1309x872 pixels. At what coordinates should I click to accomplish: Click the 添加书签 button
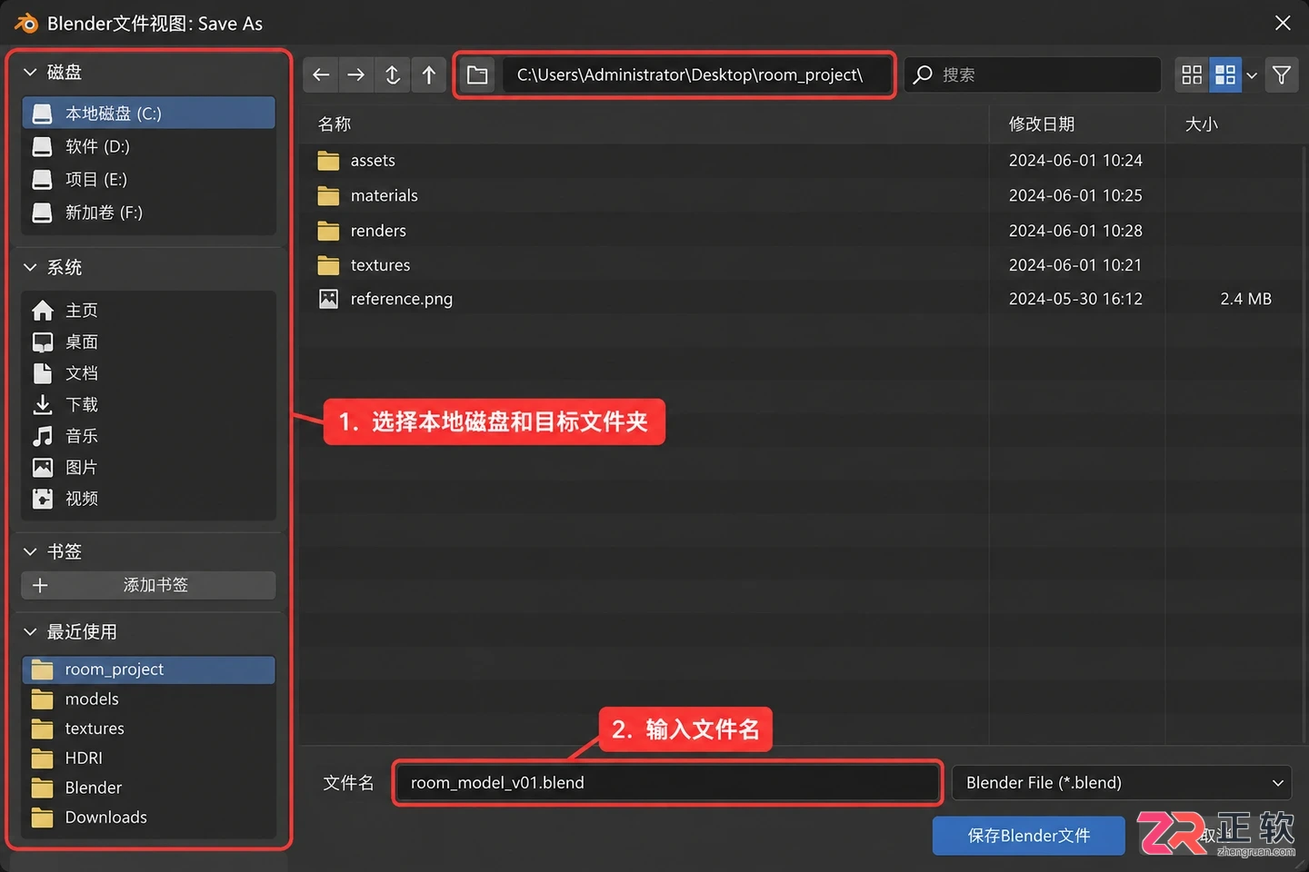tap(148, 585)
